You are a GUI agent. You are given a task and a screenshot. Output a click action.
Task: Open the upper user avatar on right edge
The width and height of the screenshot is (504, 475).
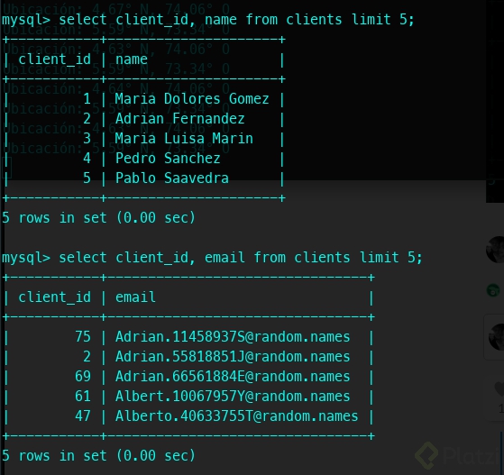tap(495, 250)
